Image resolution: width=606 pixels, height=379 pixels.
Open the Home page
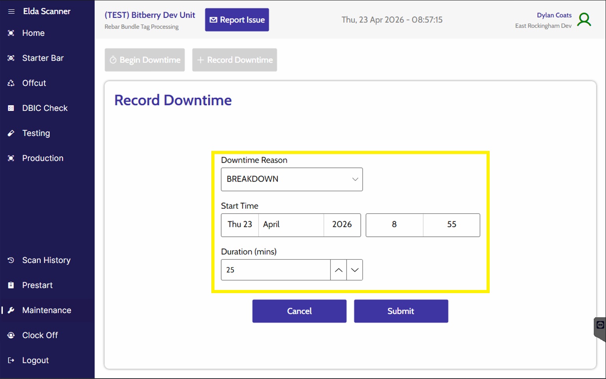tap(47, 33)
